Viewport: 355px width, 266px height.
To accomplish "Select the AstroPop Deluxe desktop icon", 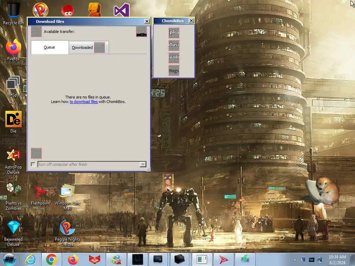I will click(14, 162).
